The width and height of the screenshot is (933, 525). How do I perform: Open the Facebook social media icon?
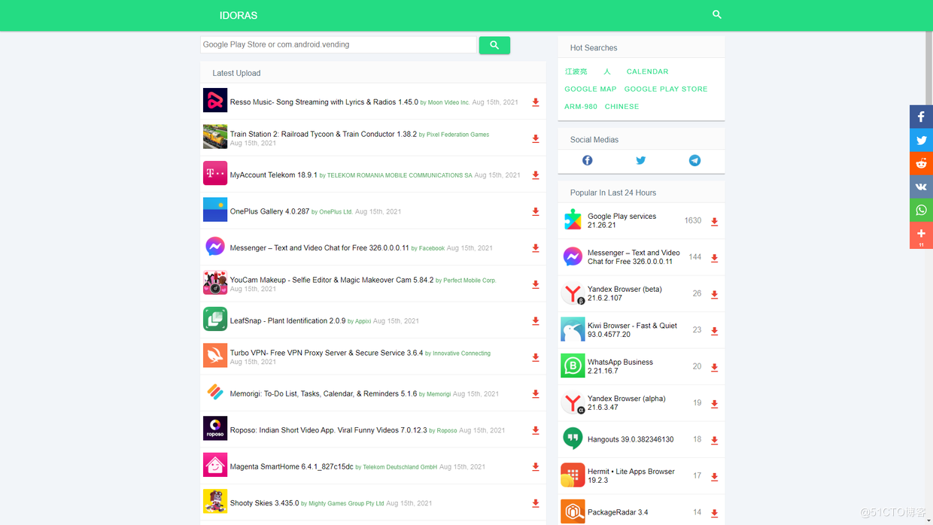(x=587, y=160)
